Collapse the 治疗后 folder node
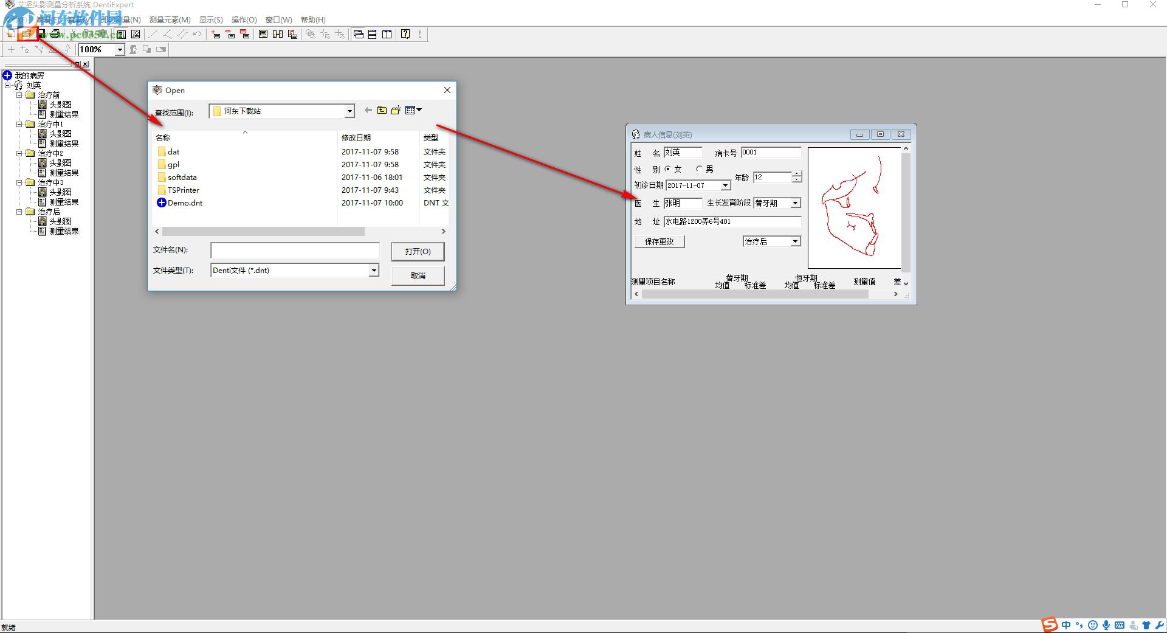This screenshot has height=633, width=1167. (19, 212)
